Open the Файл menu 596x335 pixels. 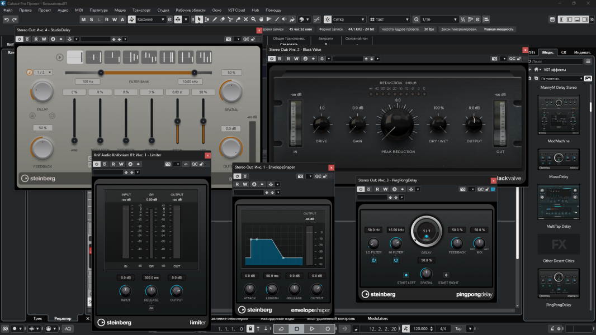[x=8, y=10]
